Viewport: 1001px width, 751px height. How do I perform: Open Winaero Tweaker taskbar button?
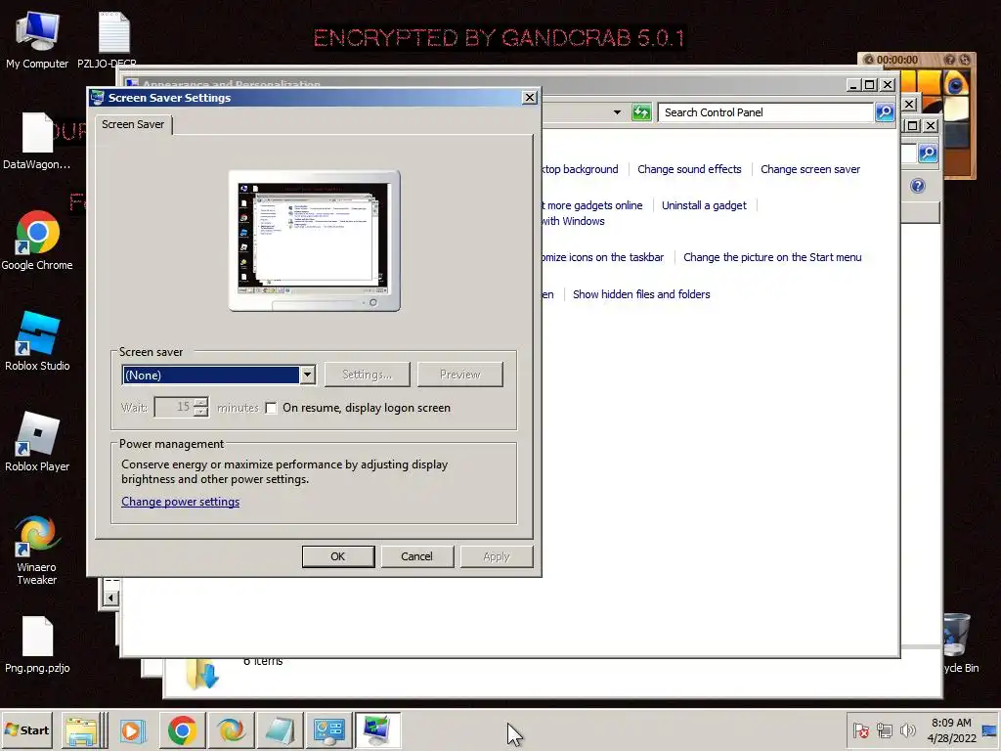231,729
